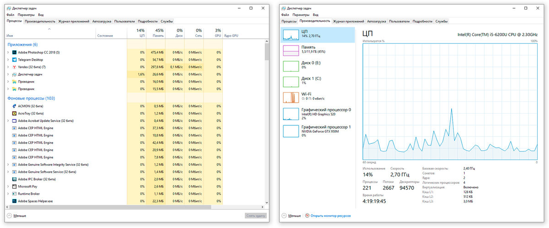
Task: Sort by the Имя column header
Action: tap(50, 33)
